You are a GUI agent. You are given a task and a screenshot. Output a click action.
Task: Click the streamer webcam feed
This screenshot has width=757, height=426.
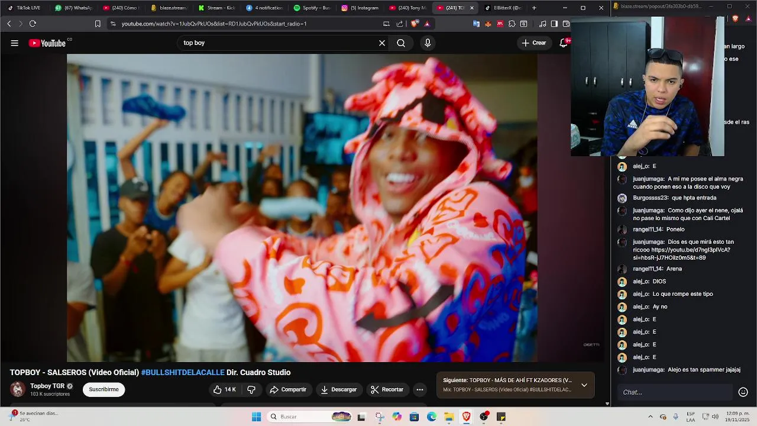click(648, 86)
